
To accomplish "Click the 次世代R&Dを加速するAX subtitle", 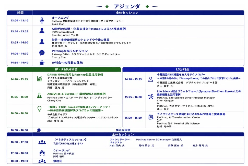I will pos(68,143).
